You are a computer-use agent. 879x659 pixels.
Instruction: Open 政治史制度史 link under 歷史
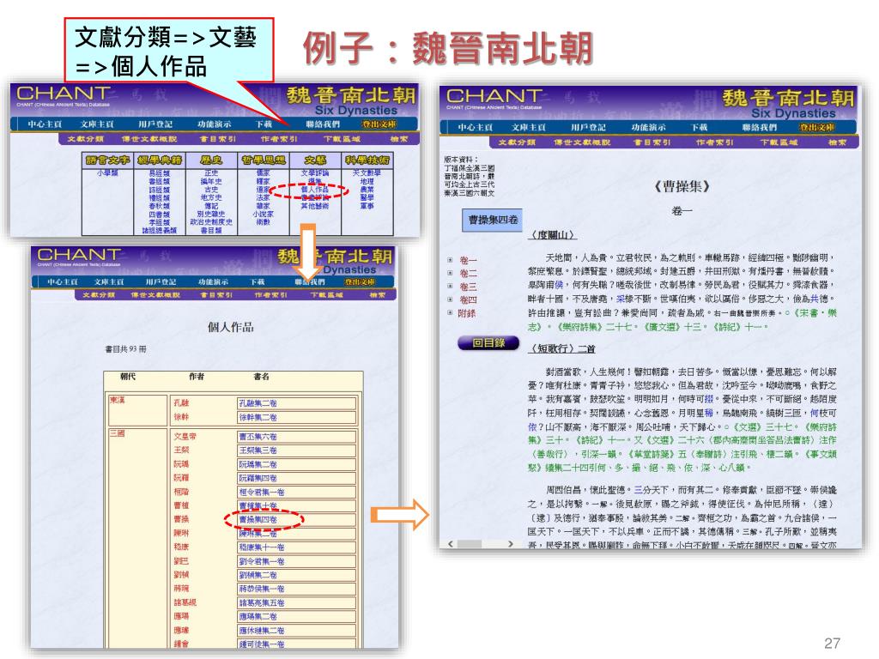point(211,222)
